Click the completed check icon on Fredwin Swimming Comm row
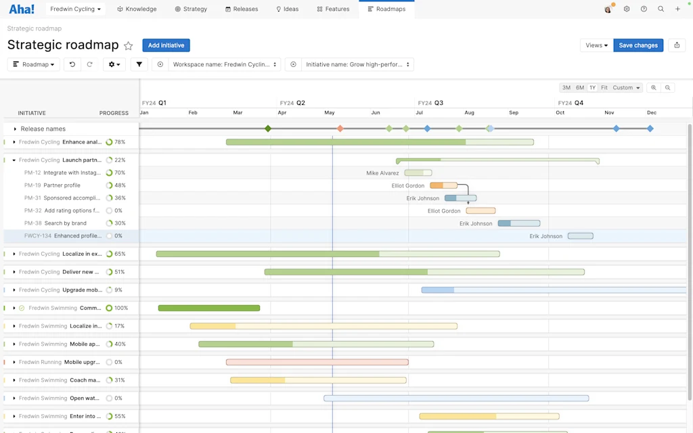Screen dimensions: 693x433 [x=22, y=308]
